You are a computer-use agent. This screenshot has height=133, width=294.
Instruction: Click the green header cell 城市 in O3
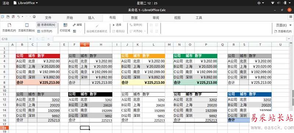[190, 56]
